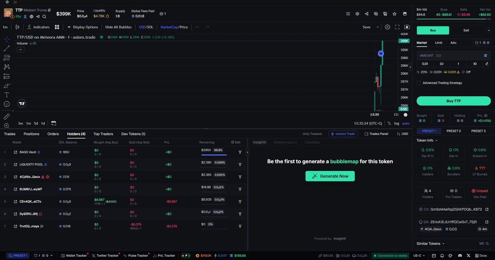Copy the Madam Trump token name
Image resolution: width=495 pixels, height=260 pixels.
(49, 9)
